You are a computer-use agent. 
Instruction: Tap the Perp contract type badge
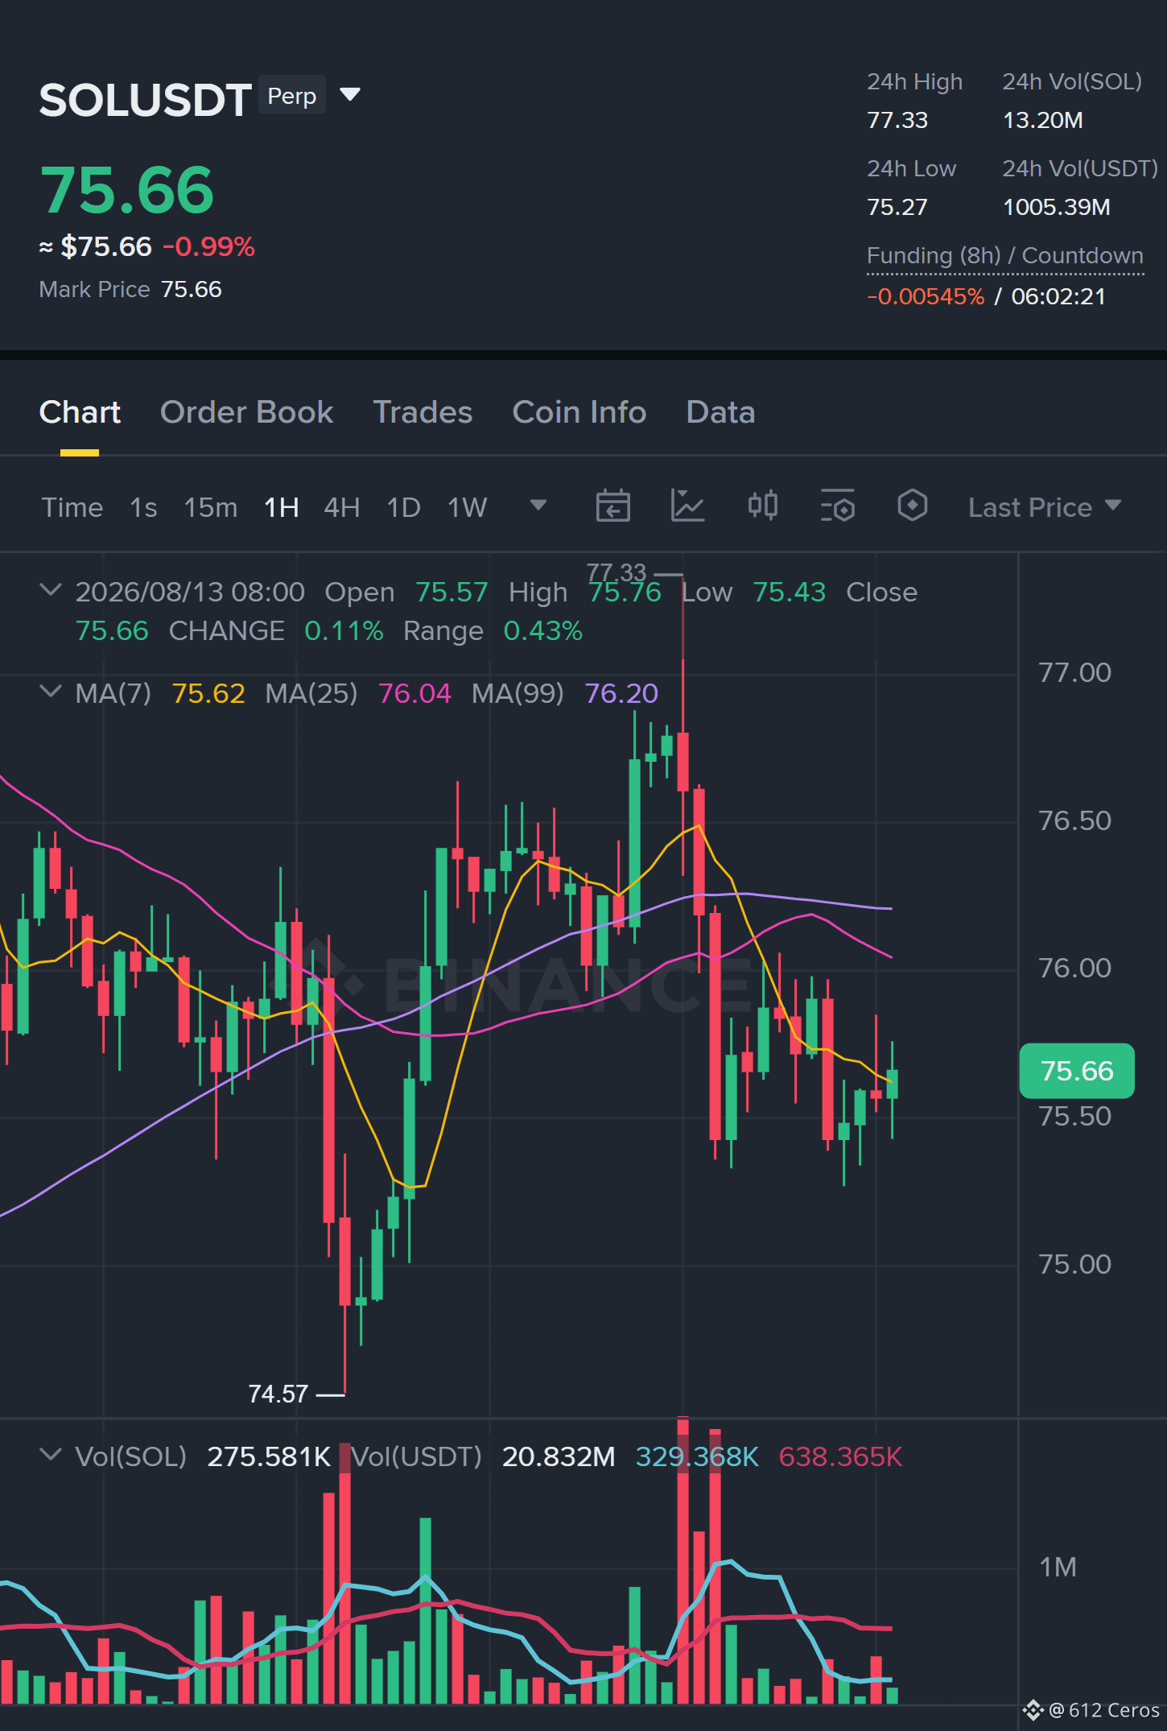[292, 96]
